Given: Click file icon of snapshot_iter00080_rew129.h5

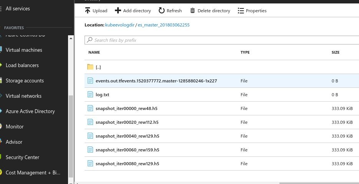Looking at the screenshot, I should pyautogui.click(x=90, y=163).
